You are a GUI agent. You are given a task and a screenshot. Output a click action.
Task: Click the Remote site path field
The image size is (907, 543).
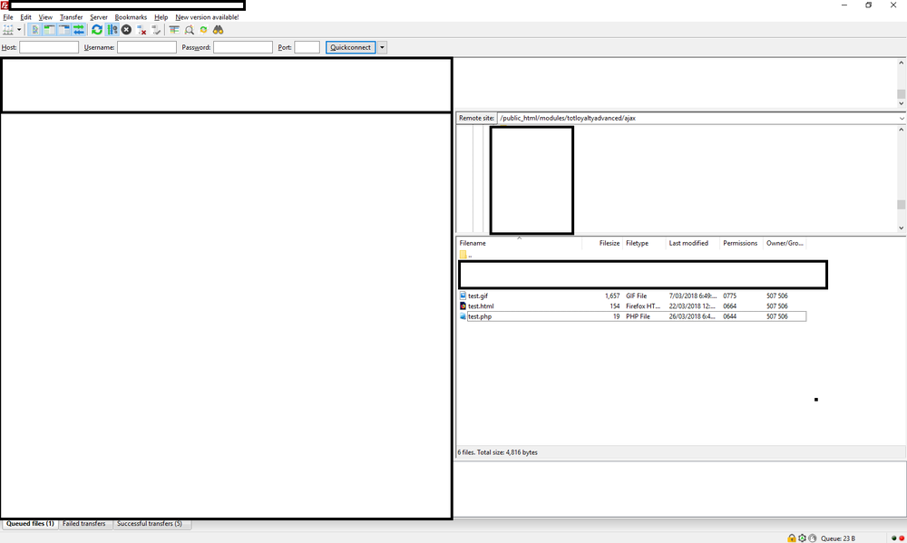697,118
